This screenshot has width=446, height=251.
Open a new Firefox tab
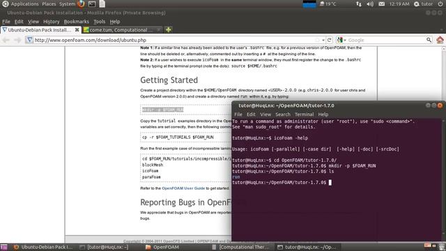pos(169,29)
